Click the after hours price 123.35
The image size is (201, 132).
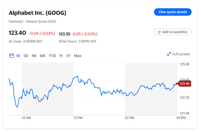(64, 34)
